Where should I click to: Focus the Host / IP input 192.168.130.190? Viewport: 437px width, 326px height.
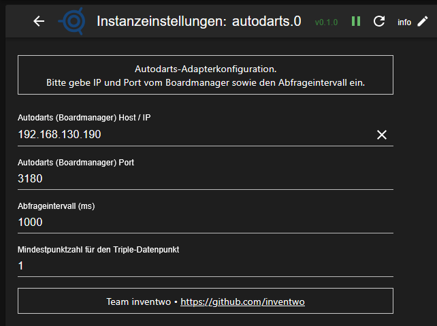click(191, 135)
